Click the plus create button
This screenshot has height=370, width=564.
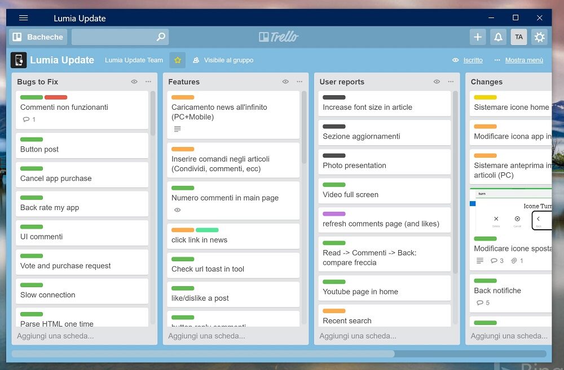pyautogui.click(x=478, y=37)
